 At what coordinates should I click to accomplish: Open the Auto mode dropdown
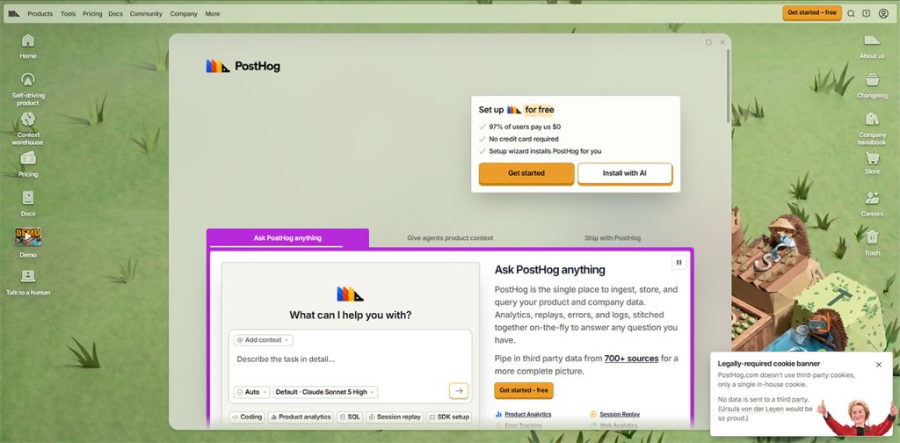click(251, 392)
